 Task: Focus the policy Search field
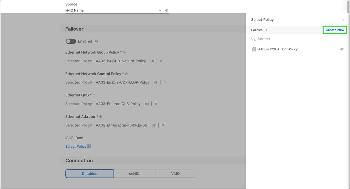(298, 39)
